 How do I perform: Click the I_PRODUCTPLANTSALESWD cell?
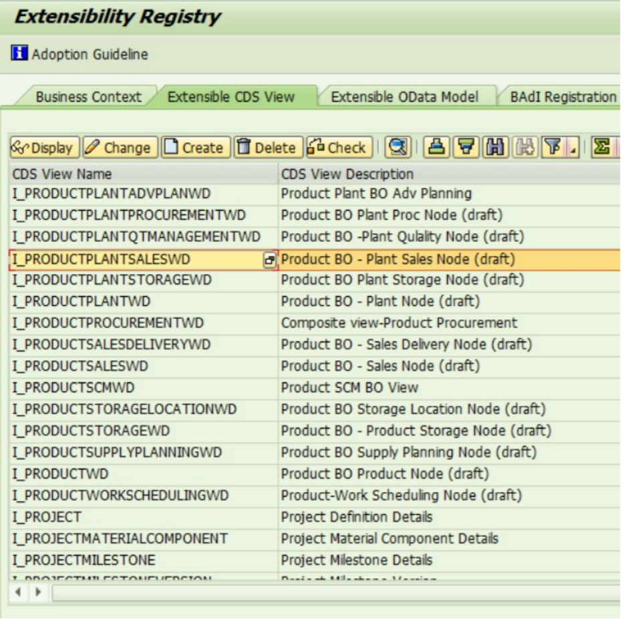(x=143, y=259)
